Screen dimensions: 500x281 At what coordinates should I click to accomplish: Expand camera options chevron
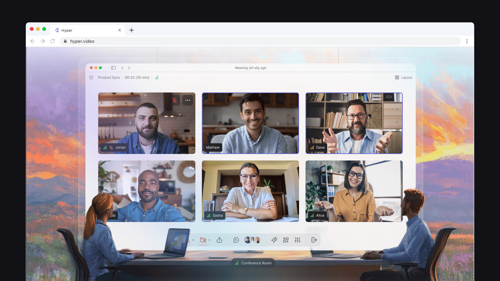pos(209,240)
